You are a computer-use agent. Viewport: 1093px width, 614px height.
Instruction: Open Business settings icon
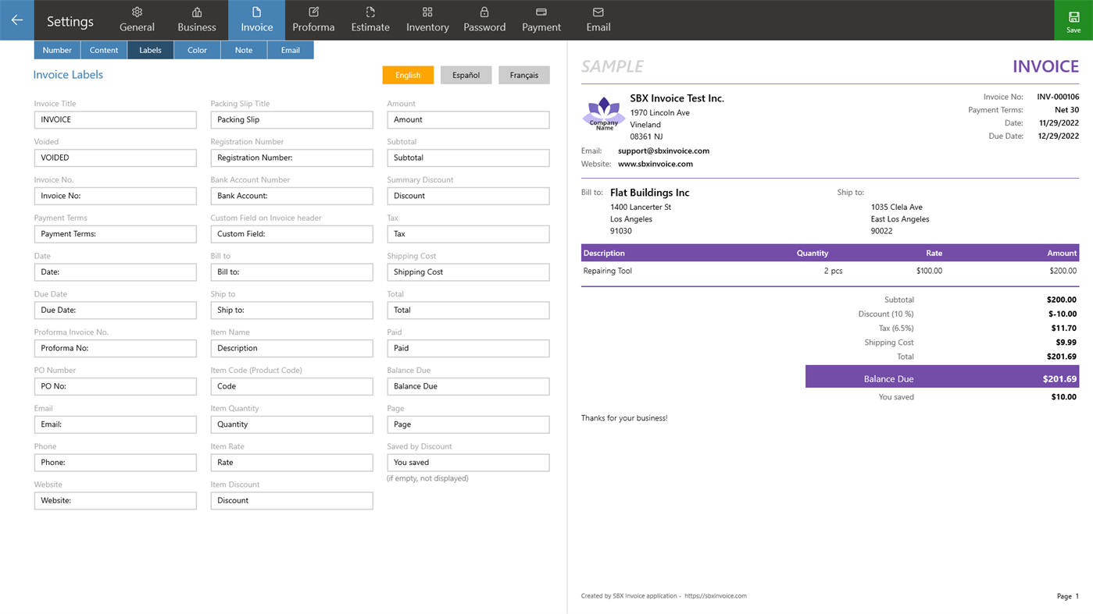tap(196, 20)
